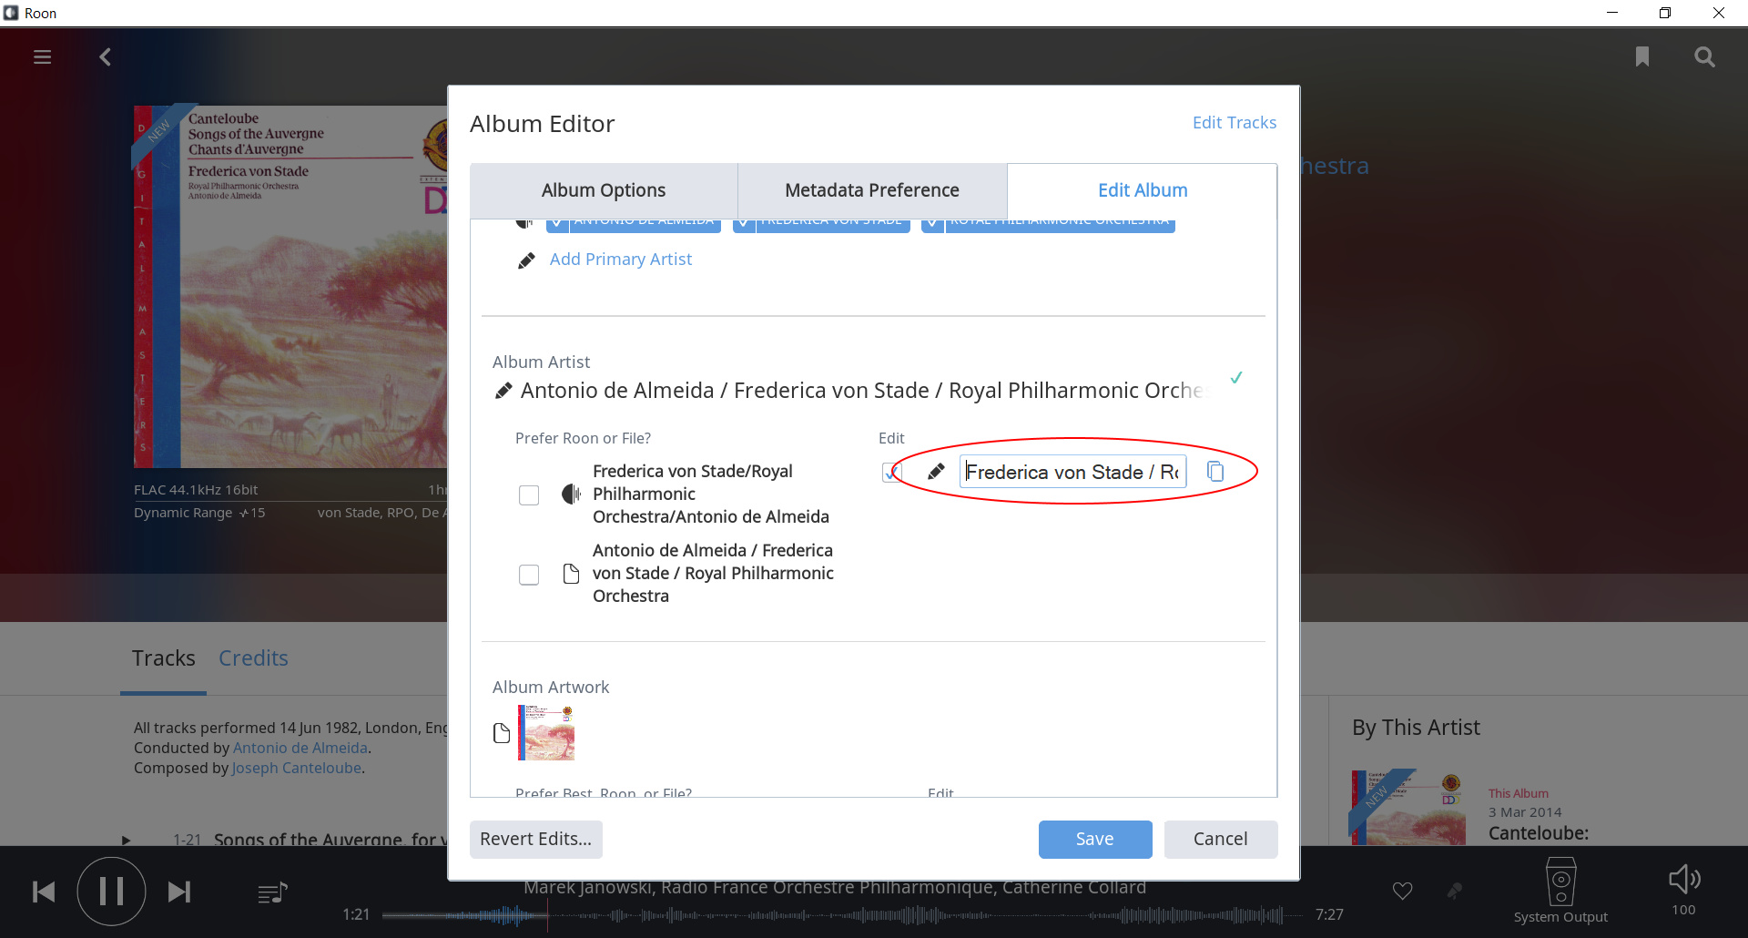The height and width of the screenshot is (938, 1748).
Task: Click the Roon source icon for first artist option
Action: [x=571, y=494]
